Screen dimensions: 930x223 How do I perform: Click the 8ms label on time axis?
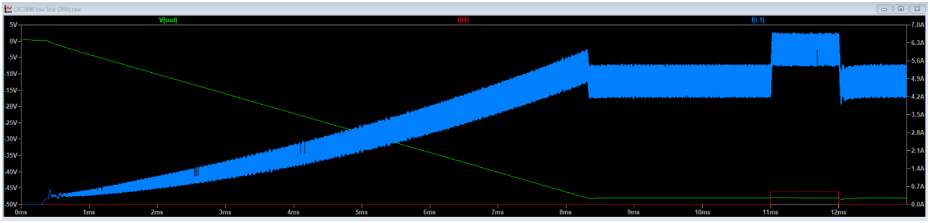pos(565,212)
